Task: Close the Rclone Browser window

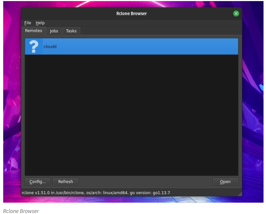Action: (x=236, y=13)
